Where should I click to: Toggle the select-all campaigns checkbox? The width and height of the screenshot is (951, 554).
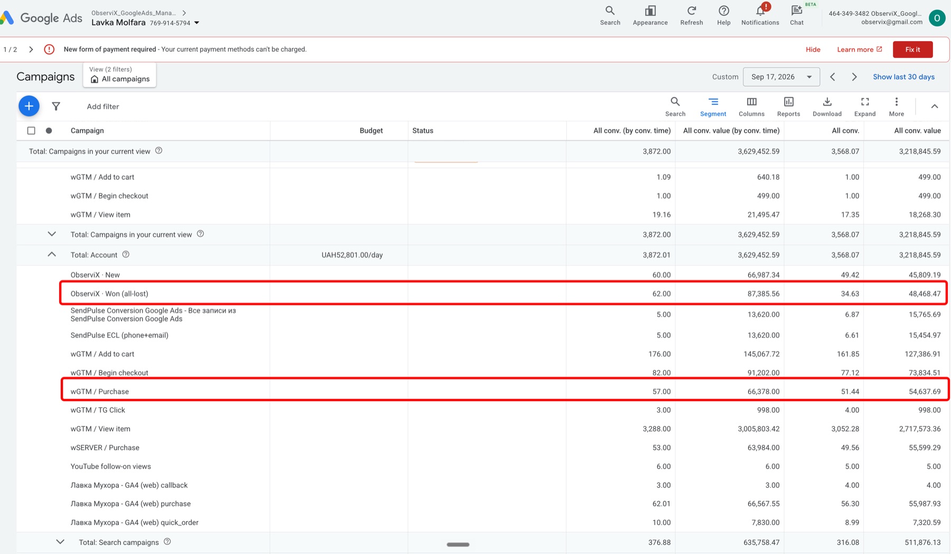click(31, 130)
